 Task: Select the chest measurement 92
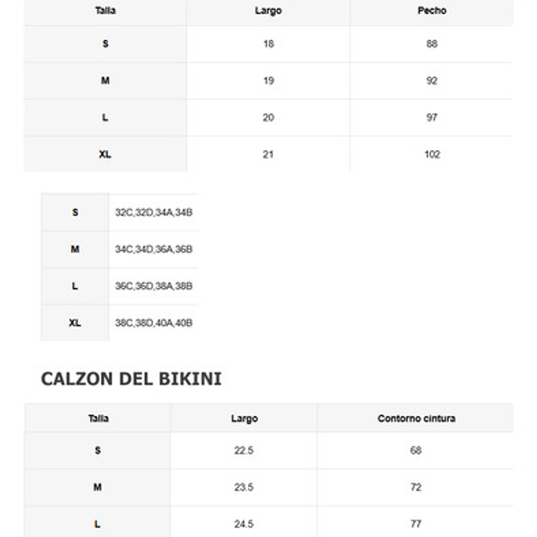coord(431,81)
